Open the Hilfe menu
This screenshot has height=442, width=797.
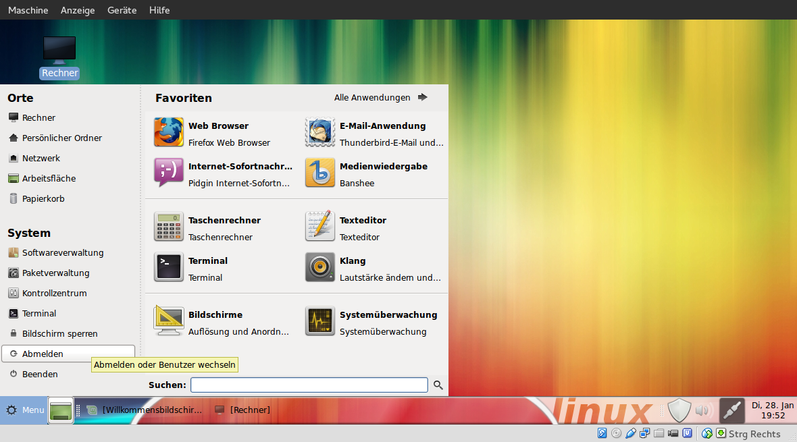[159, 10]
